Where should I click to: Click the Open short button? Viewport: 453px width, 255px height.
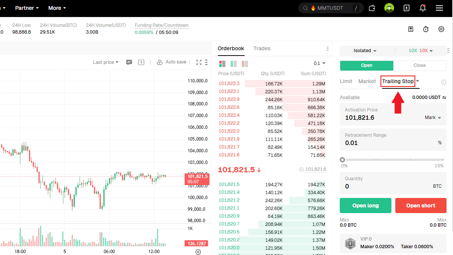421,206
